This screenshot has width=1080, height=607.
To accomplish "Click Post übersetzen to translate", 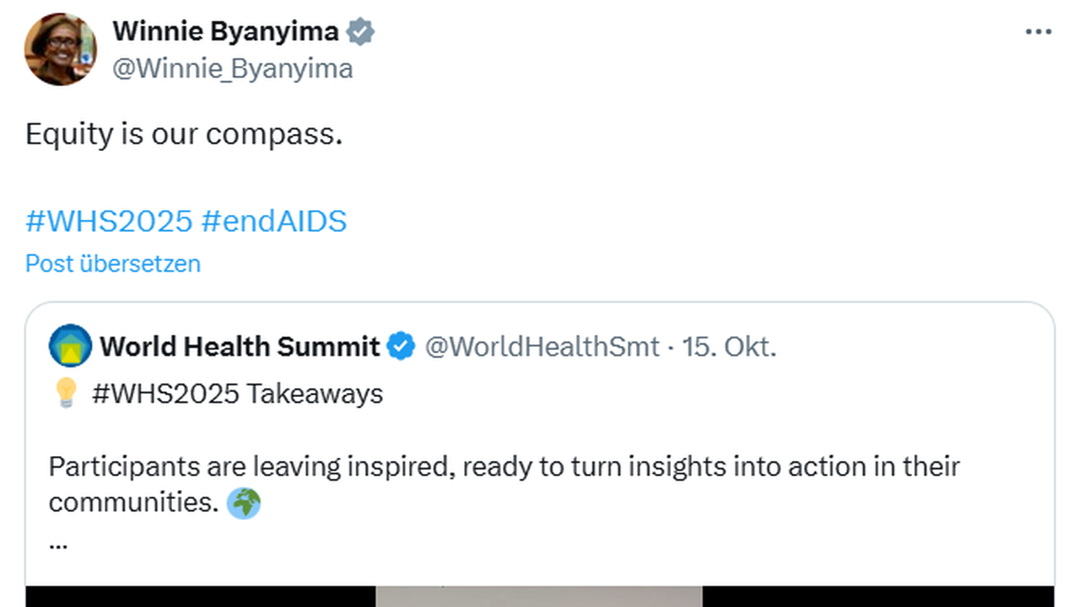I will coord(112,264).
